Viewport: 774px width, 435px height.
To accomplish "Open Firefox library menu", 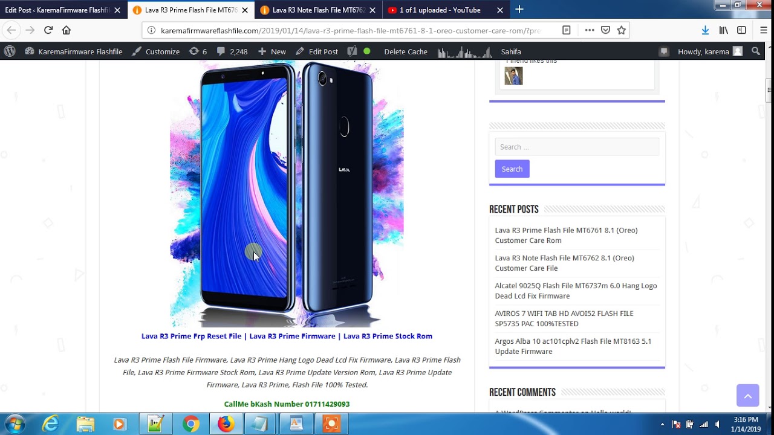I will click(724, 30).
